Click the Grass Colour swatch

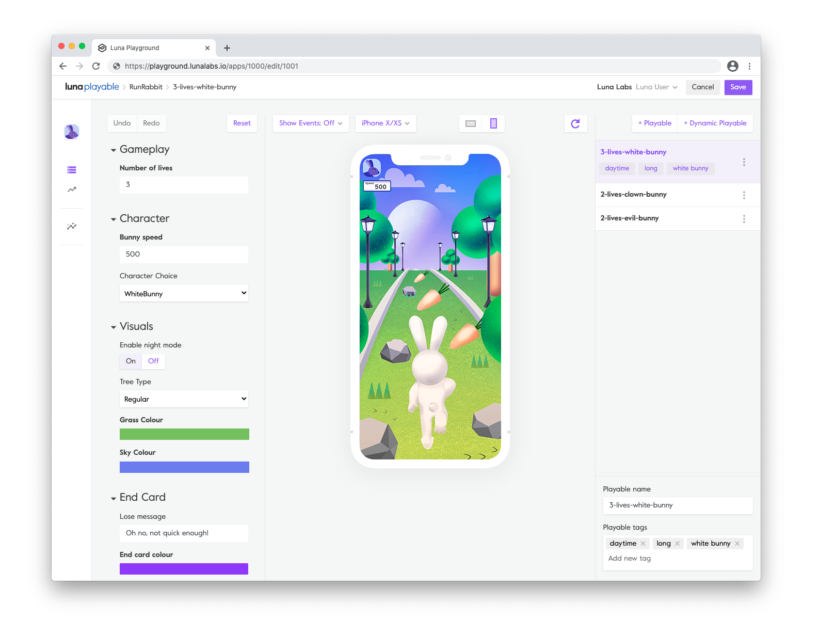point(184,434)
